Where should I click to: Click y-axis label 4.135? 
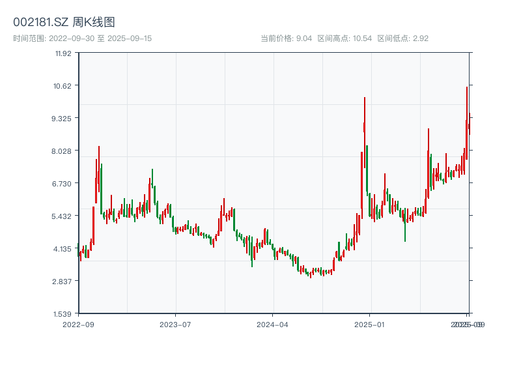coord(62,249)
